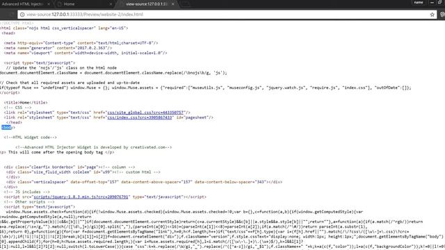Open the extension icon beside the bookmark star
445x250 pixels.
442,15
